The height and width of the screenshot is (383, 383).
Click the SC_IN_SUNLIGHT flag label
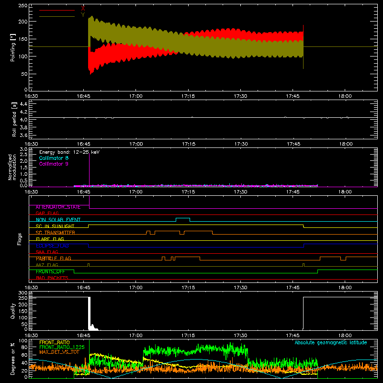pos(55,226)
